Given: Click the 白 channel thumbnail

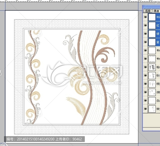Looking at the screenshot, I should coord(152,101).
